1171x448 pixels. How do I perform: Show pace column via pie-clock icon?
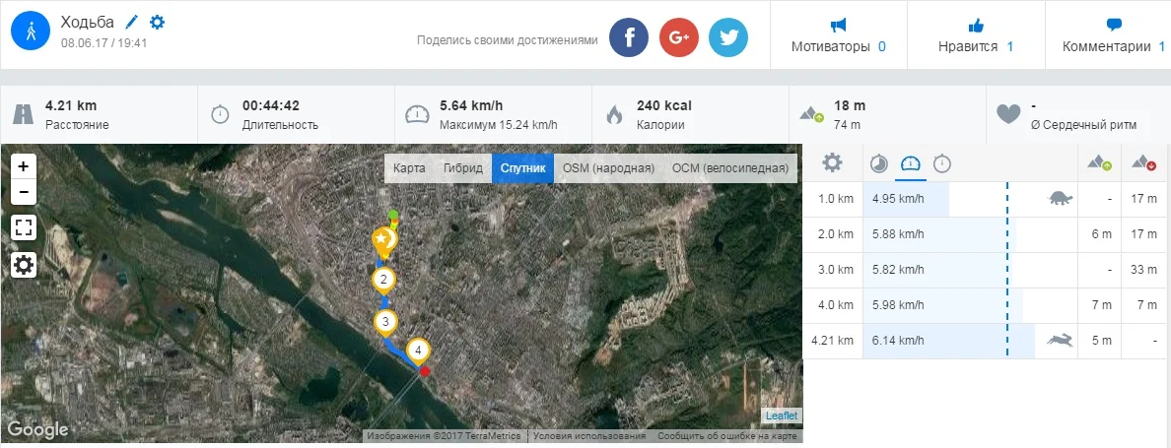(879, 163)
